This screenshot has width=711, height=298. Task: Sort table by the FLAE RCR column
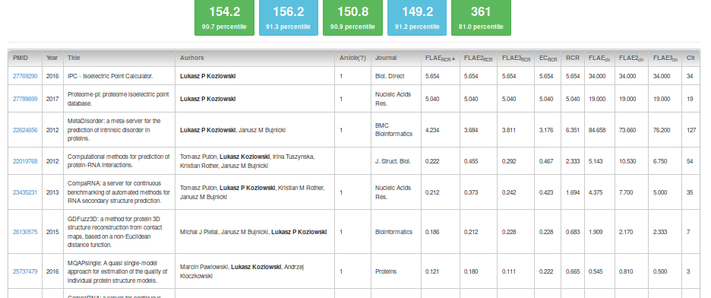[x=441, y=59]
